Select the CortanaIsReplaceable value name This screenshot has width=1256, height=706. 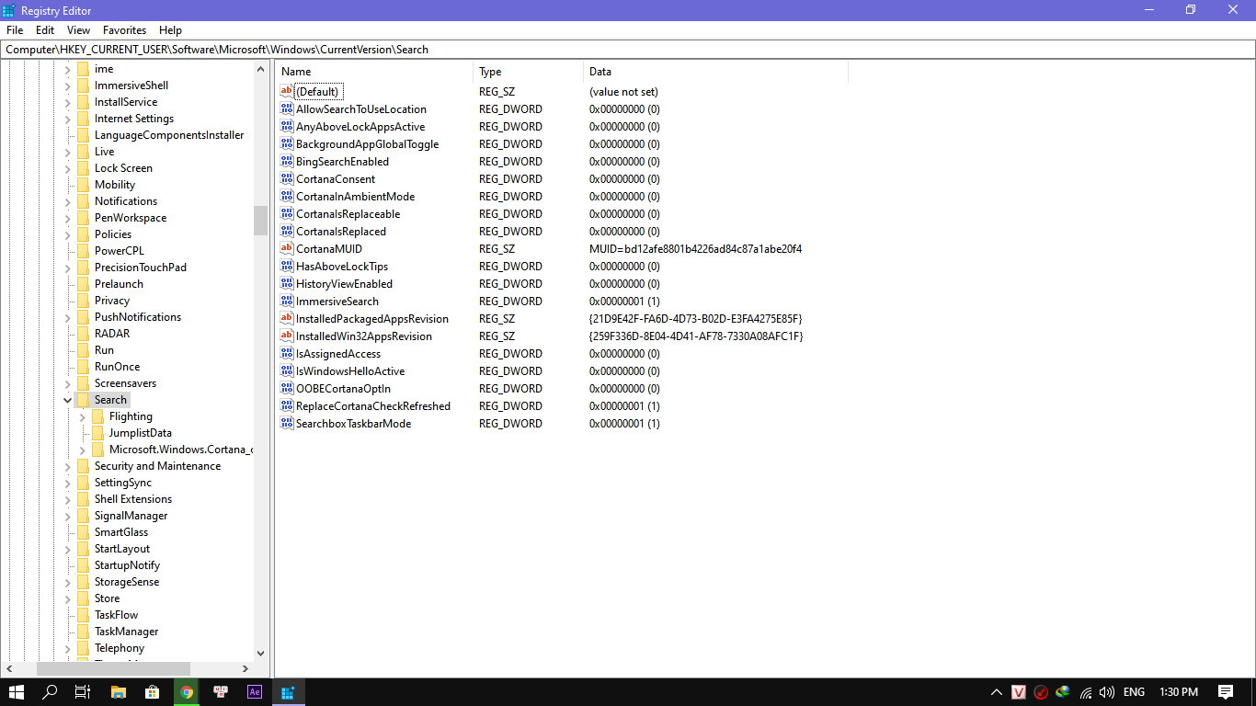pyautogui.click(x=348, y=214)
